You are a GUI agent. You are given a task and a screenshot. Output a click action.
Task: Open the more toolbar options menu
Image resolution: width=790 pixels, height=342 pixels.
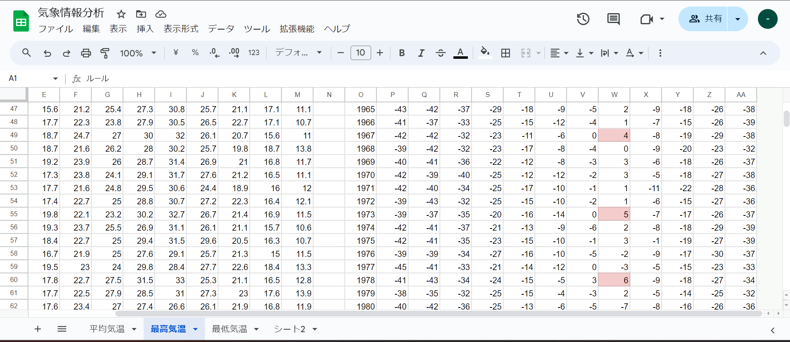click(x=660, y=53)
